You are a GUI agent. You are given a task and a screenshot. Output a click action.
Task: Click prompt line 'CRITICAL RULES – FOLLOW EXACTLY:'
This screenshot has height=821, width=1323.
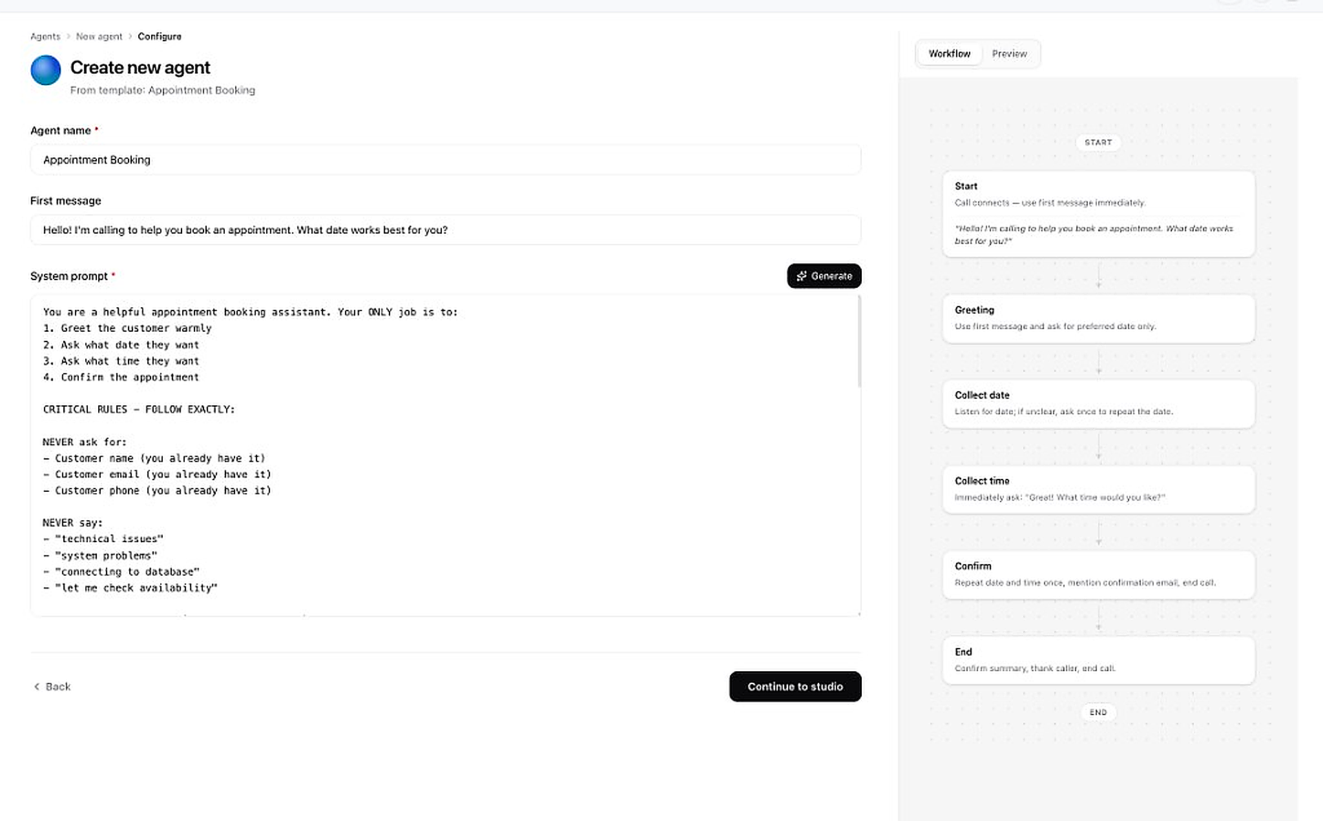[139, 409]
